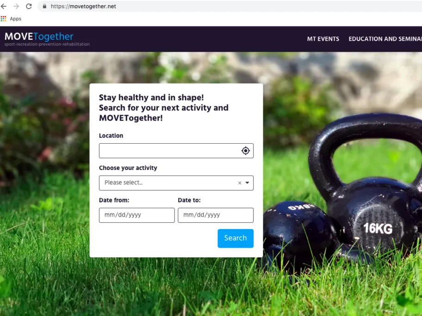
Task: Click the MOVETogether logo link
Action: tap(39, 36)
